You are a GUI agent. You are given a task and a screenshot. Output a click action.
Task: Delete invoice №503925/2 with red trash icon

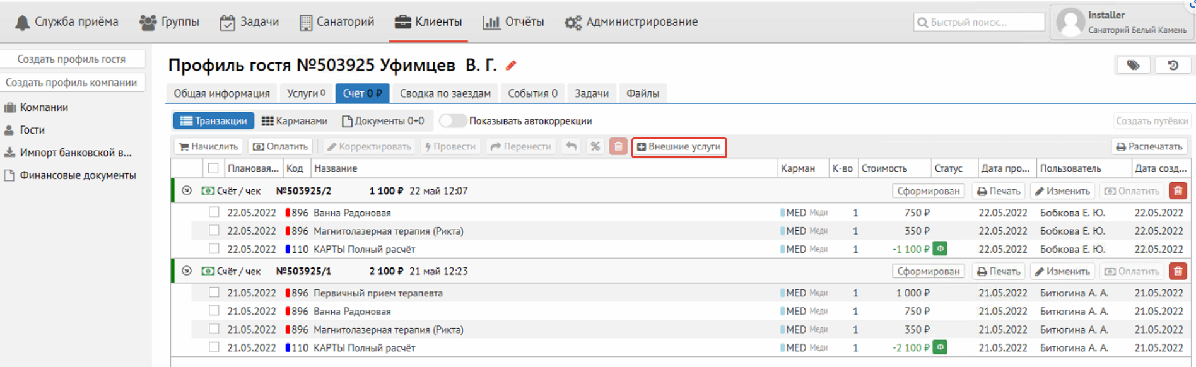point(1178,191)
